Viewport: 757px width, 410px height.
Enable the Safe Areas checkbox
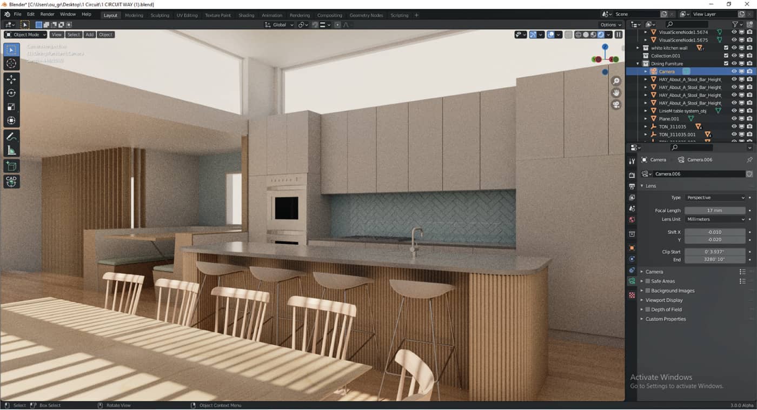click(648, 281)
